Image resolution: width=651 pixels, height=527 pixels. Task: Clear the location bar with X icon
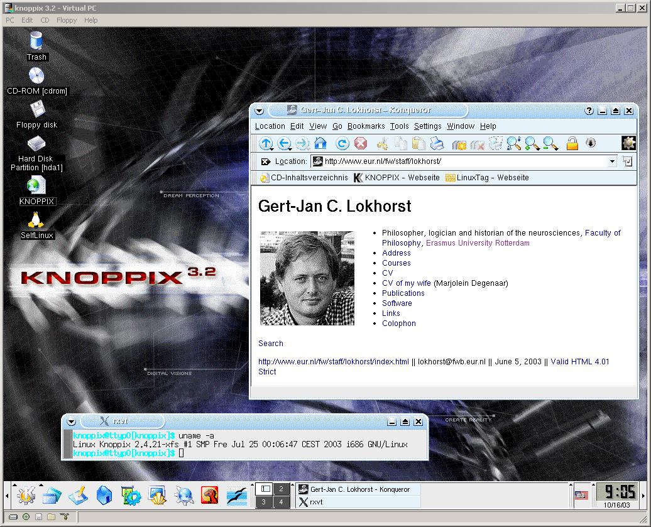(265, 161)
